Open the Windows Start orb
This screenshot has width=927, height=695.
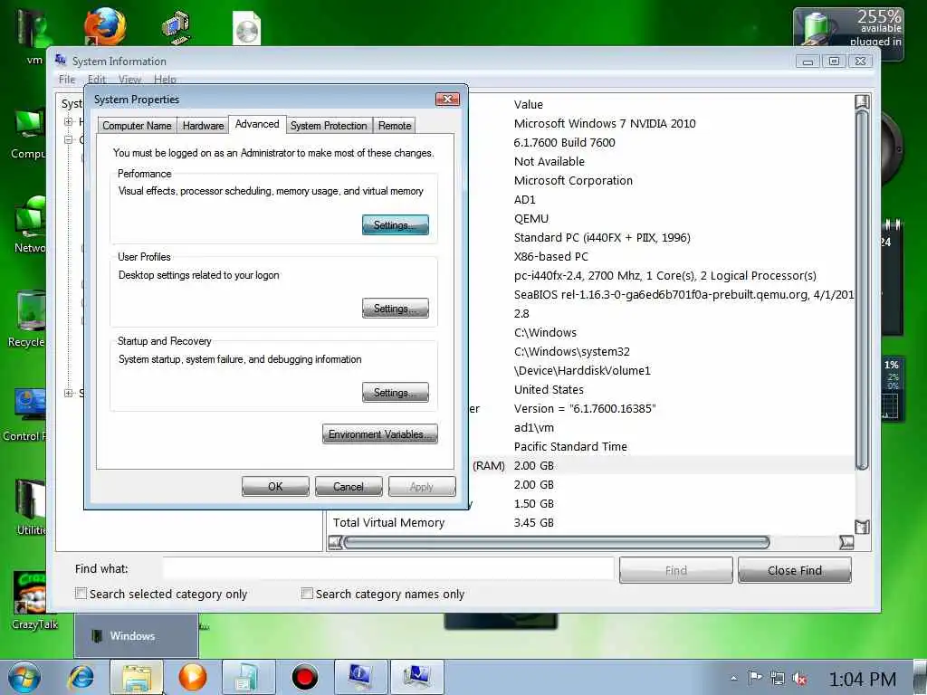click(x=24, y=677)
